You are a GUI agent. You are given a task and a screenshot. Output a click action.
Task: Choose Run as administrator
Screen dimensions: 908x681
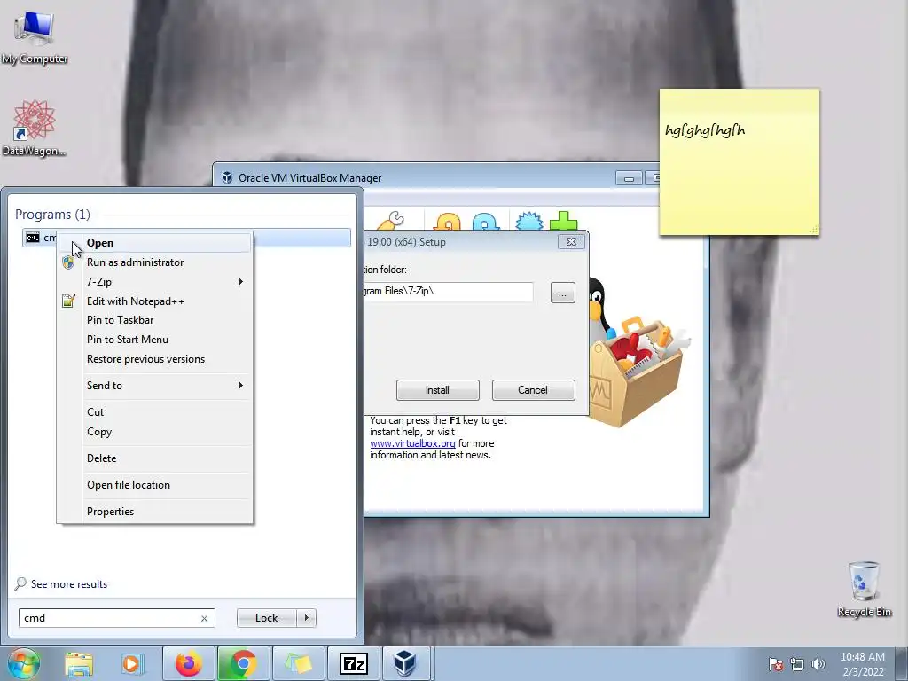154,262
